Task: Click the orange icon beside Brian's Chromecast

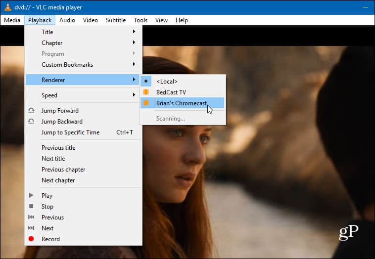Action: coord(146,103)
